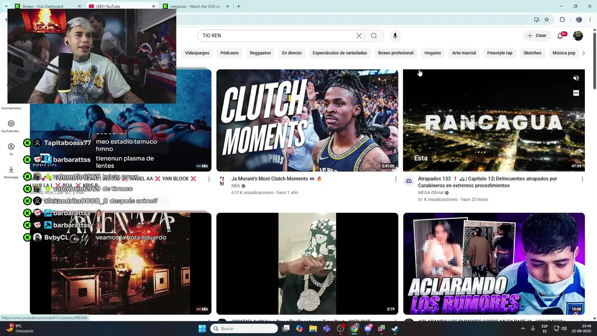Open the Atrapados 133 Capítulo 12 title

click(487, 182)
